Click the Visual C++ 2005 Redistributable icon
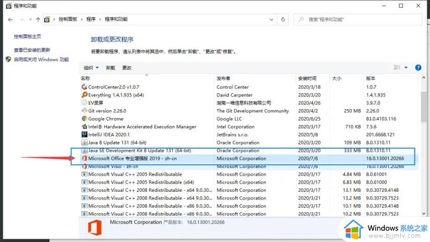430x242 pixels. [84, 174]
